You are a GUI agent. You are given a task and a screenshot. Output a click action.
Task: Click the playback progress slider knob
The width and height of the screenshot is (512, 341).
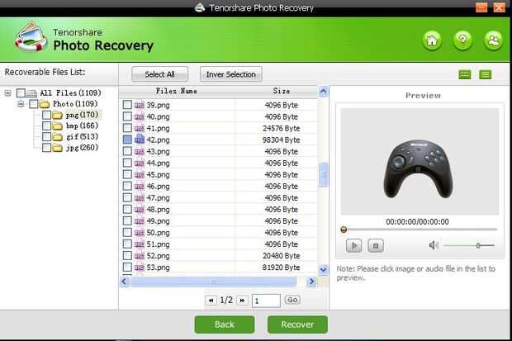344,230
